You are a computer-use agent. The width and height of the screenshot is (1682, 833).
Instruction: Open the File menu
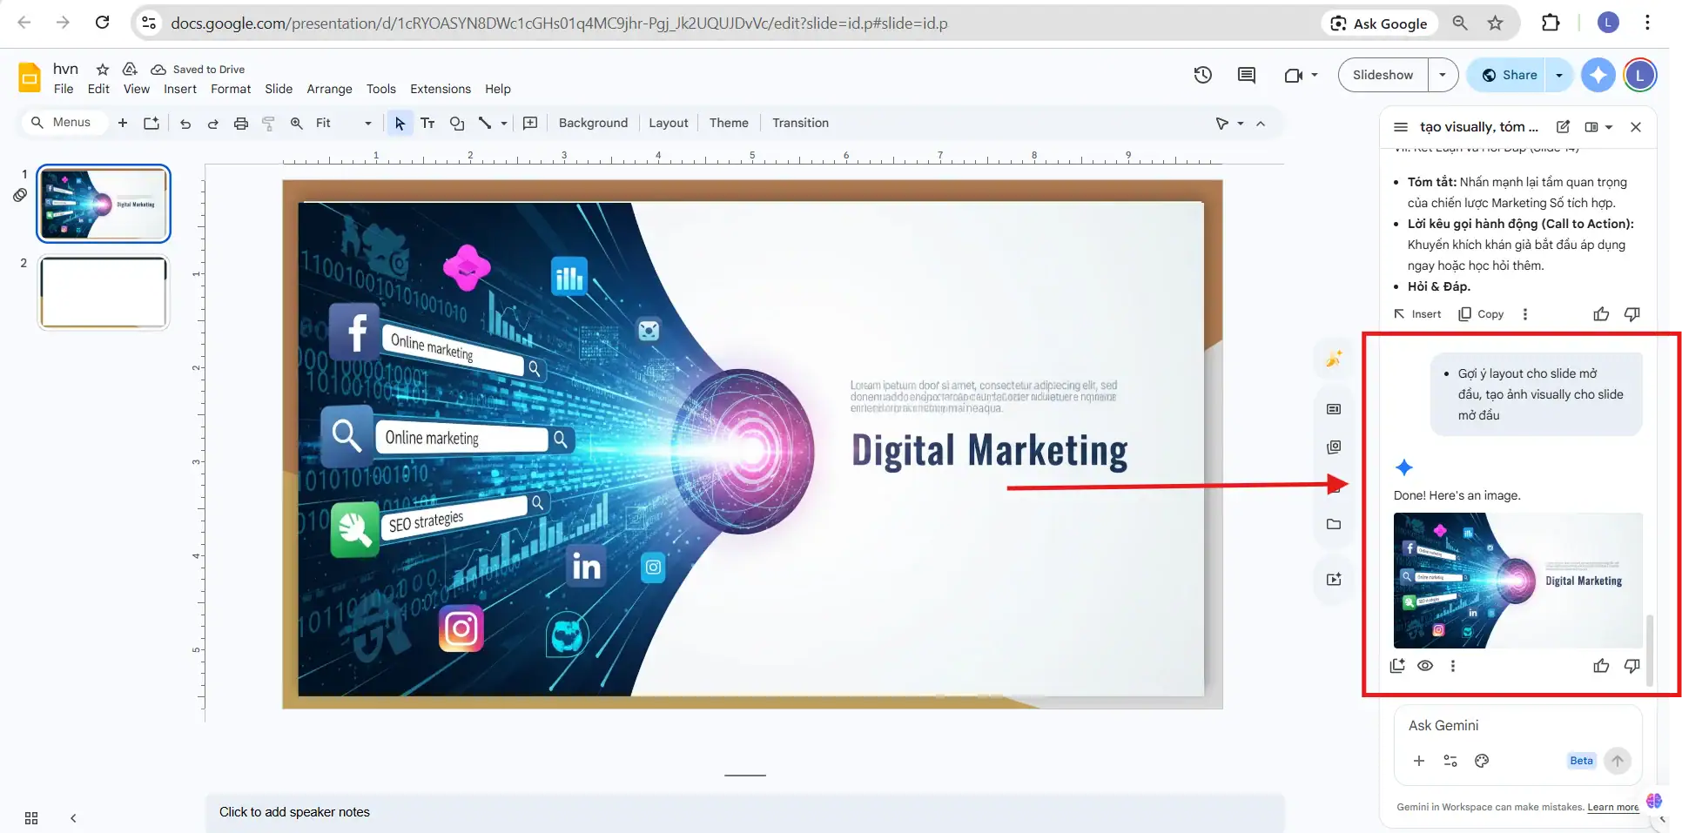[x=64, y=89]
